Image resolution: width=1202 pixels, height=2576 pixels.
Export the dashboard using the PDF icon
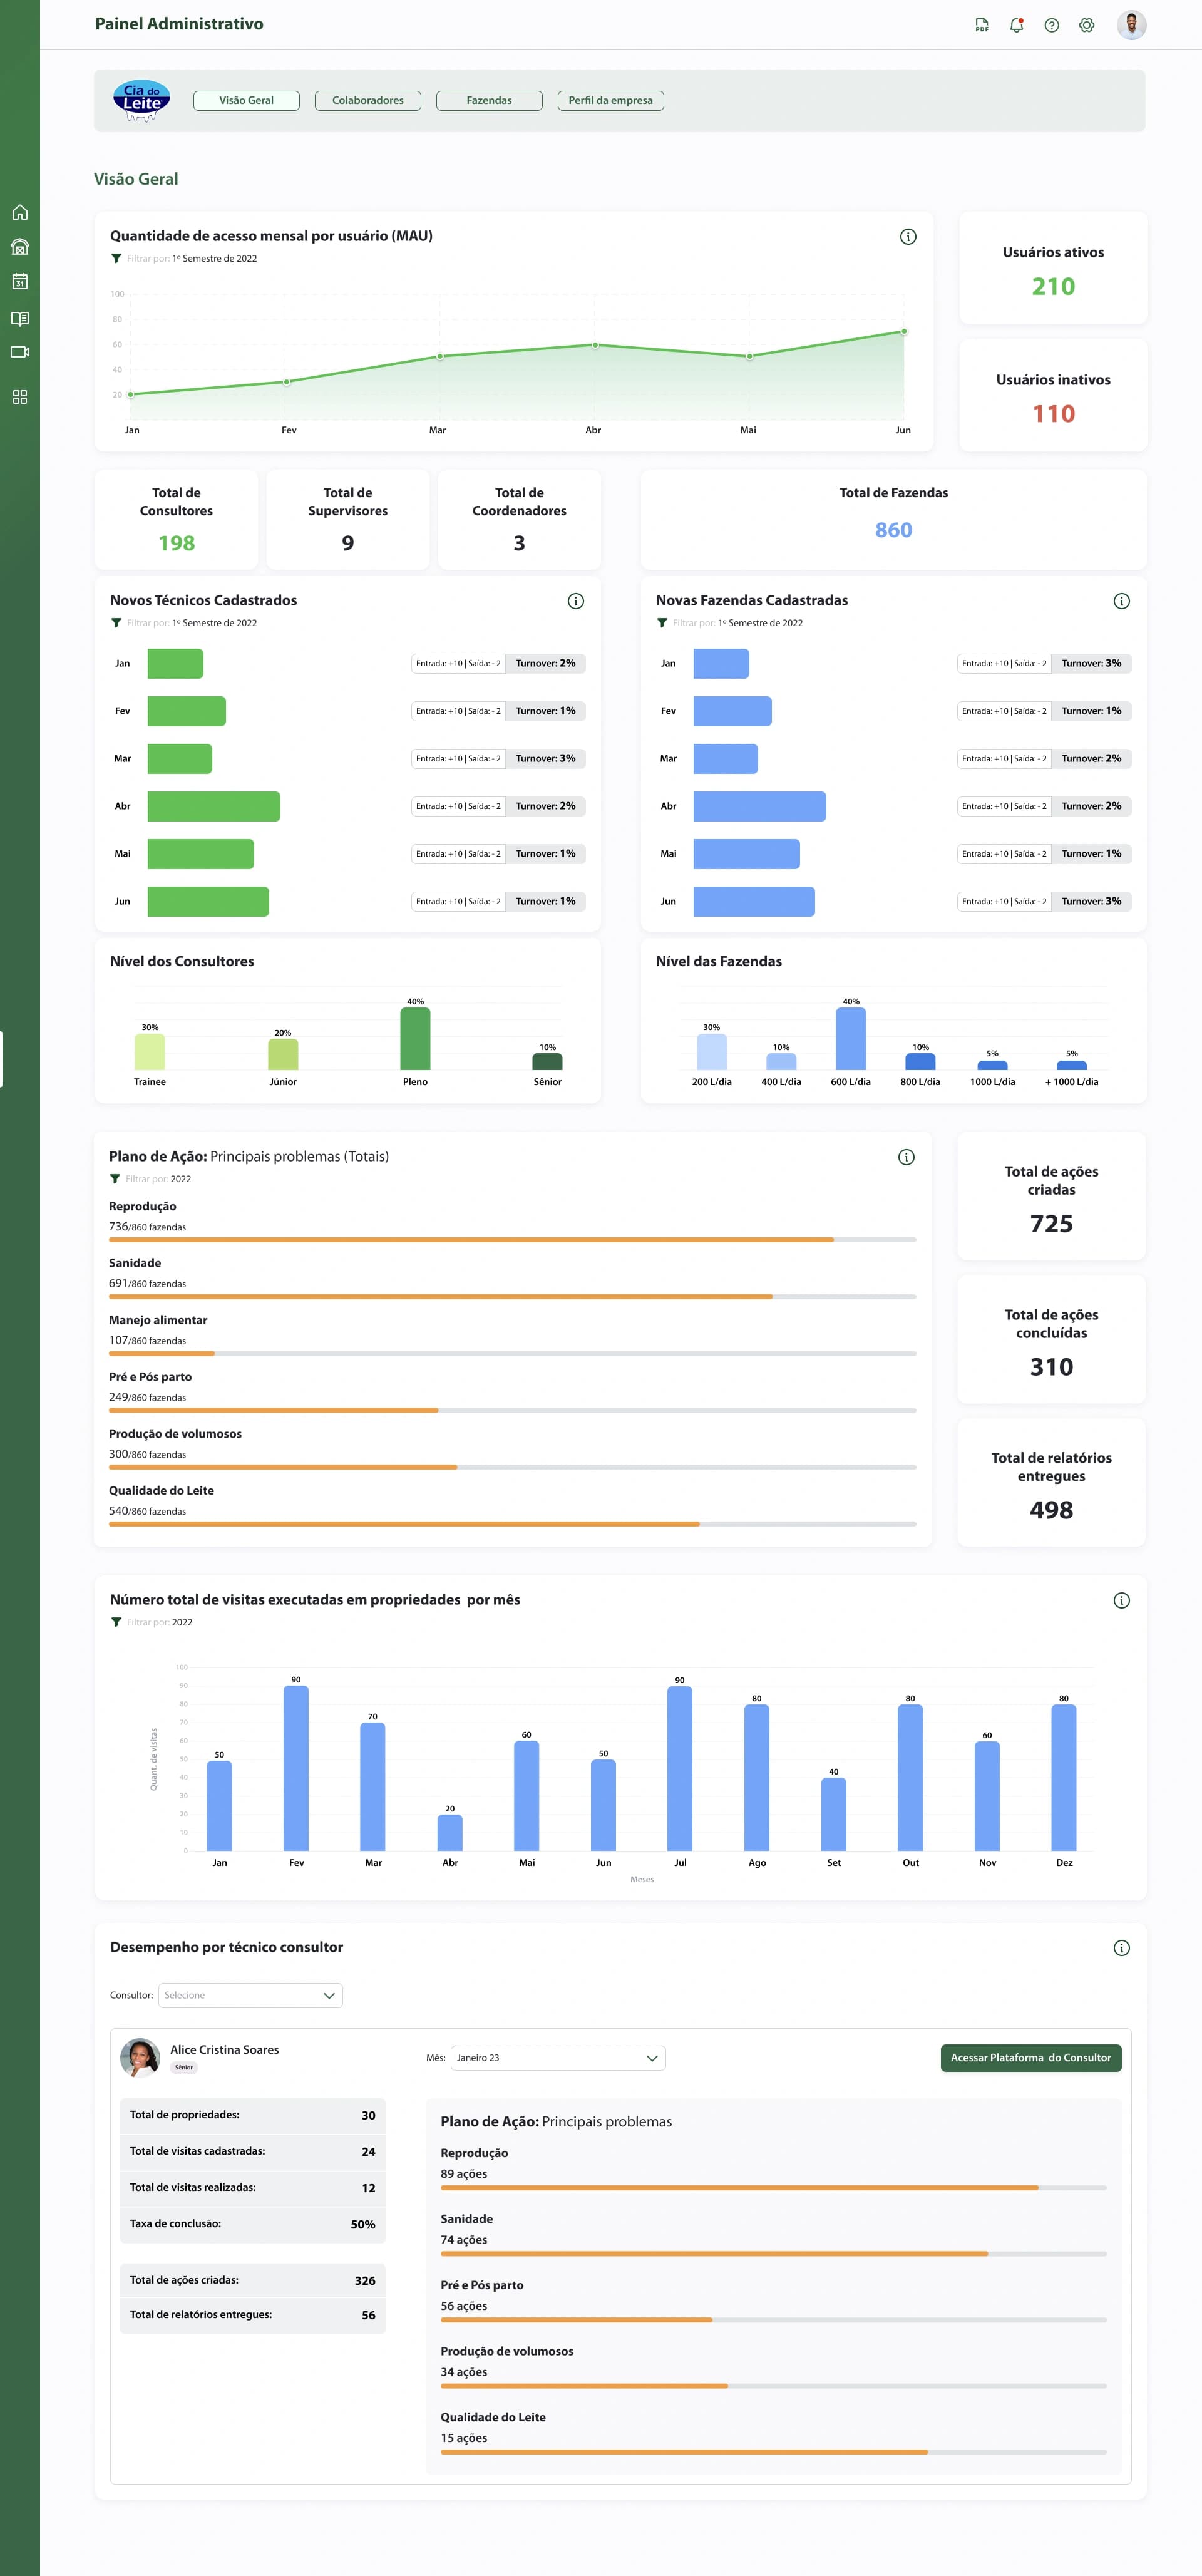[981, 25]
